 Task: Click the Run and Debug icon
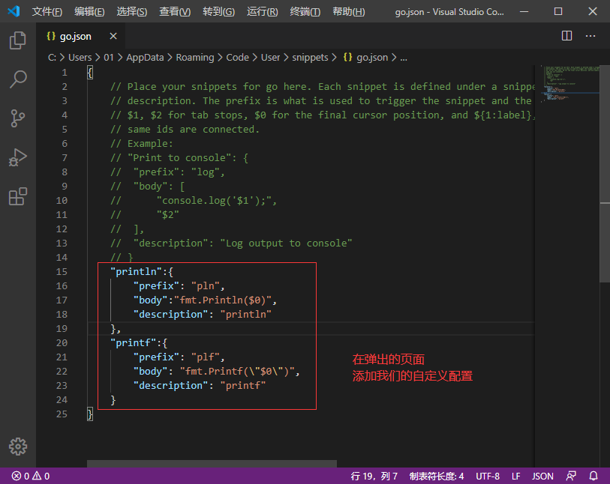(18, 157)
